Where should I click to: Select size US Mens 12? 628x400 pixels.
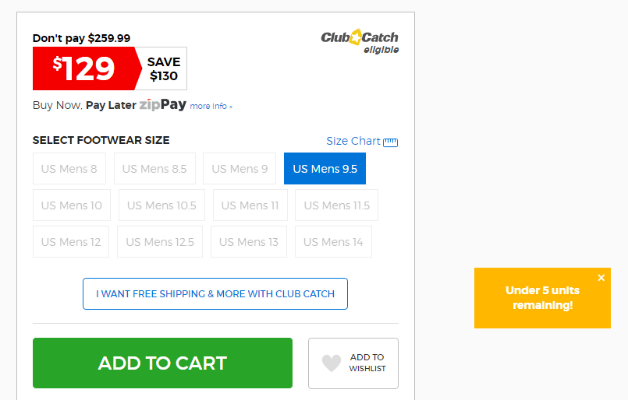[71, 242]
